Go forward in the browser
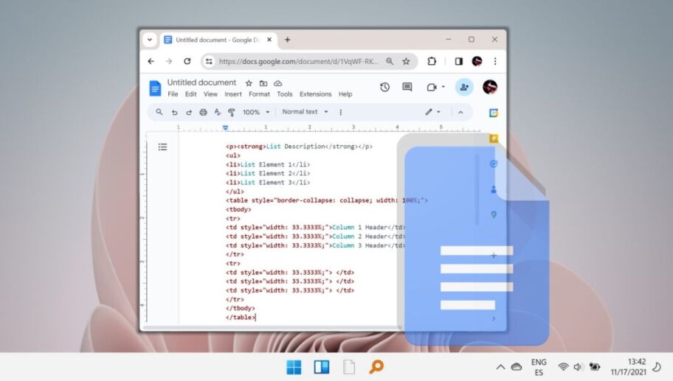Screen dimensions: 673x381 tap(169, 61)
